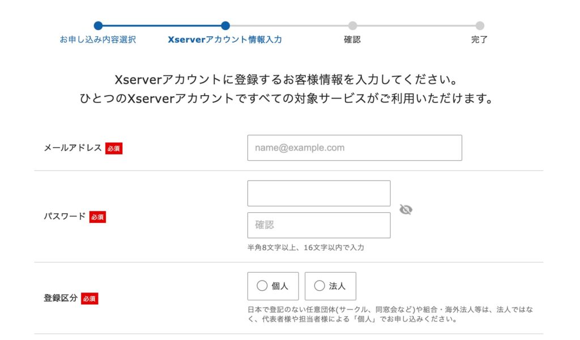Toggle password visibility eye icon
This screenshot has width=580, height=340.
click(x=406, y=210)
